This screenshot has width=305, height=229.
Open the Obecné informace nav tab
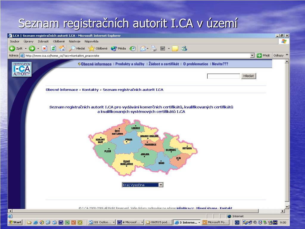click(x=96, y=64)
